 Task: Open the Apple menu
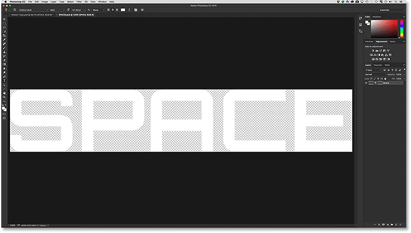point(5,2)
